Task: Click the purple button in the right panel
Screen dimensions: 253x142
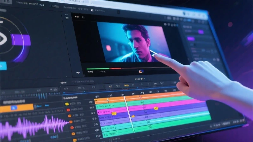Action: 190,39
